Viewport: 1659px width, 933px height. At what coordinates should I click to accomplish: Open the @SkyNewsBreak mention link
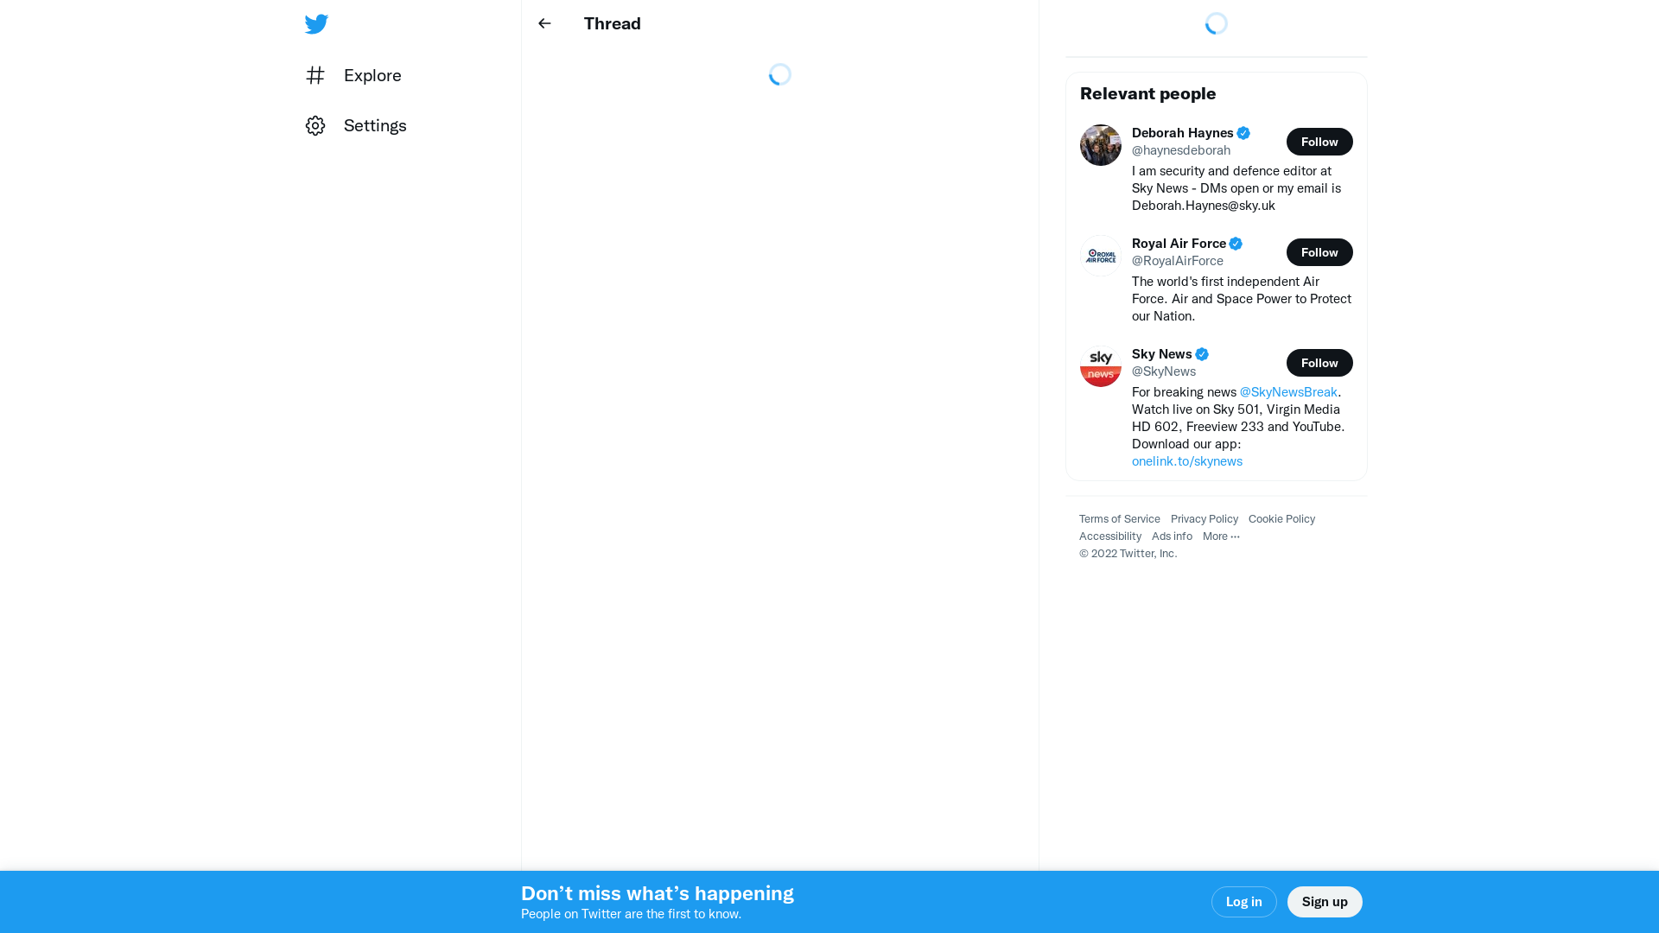pos(1287,392)
